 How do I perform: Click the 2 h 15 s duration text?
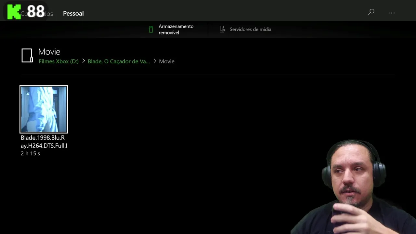(x=31, y=153)
